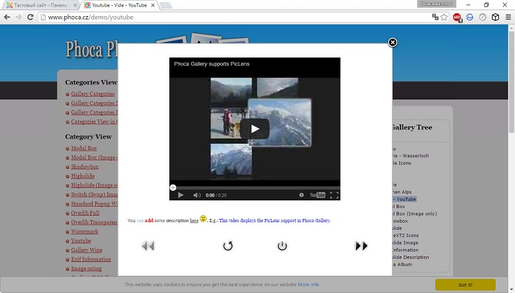The image size is (515, 293).
Task: Select 'lide Description' in Gallery Tree
Action: pos(411,257)
